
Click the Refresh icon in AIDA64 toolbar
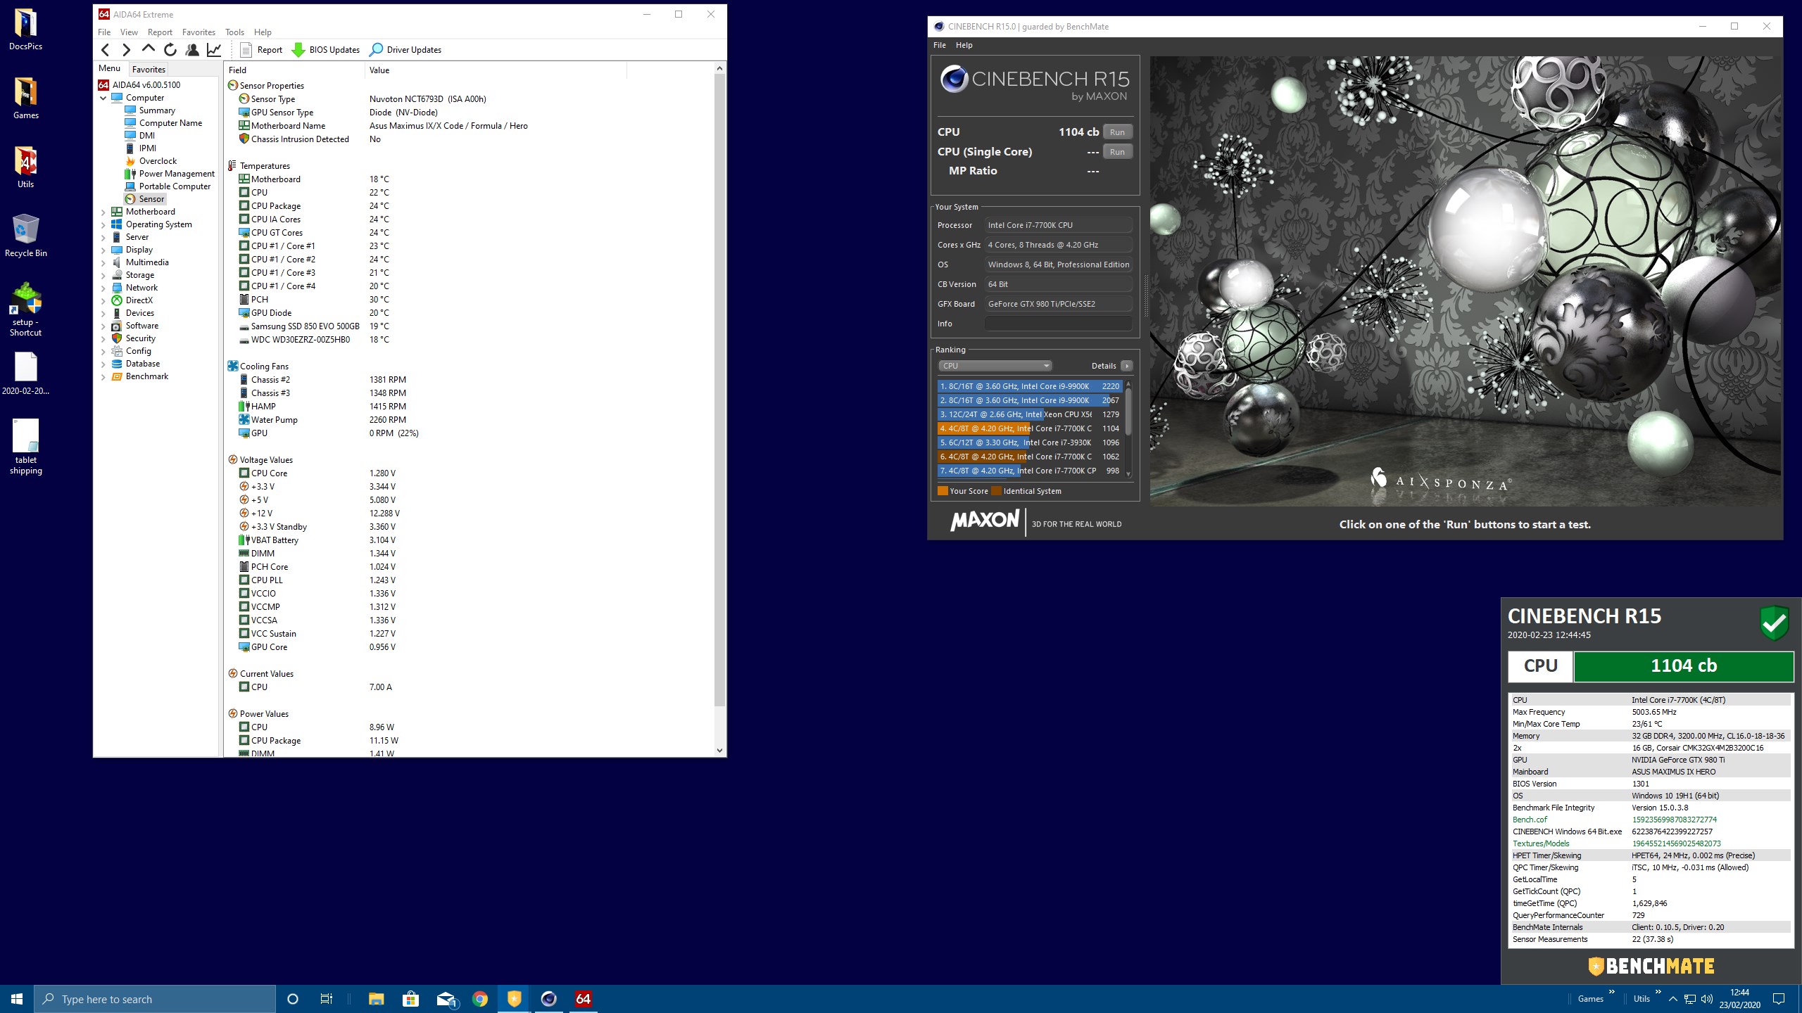click(170, 49)
